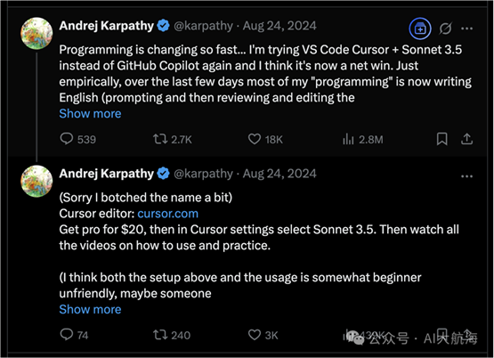The width and height of the screenshot is (494, 358).
Task: Open the cursor.com link
Action: tap(168, 214)
